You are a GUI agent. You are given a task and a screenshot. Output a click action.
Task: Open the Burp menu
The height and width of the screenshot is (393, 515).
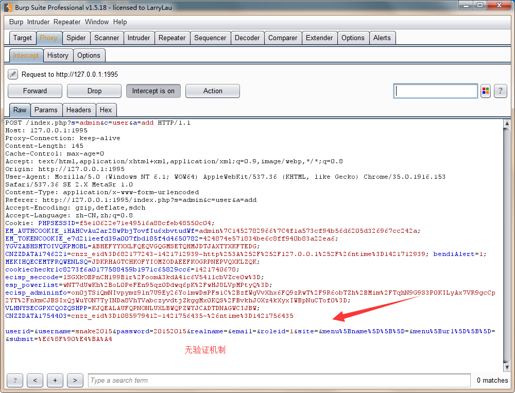coord(16,22)
